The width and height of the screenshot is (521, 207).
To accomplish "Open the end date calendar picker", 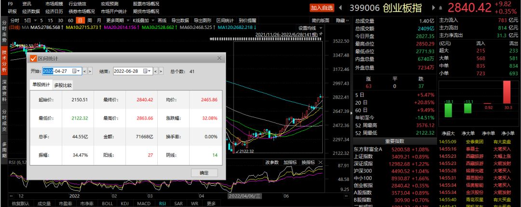I will point(146,71).
